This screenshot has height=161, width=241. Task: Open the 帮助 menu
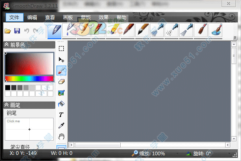click(x=121, y=17)
